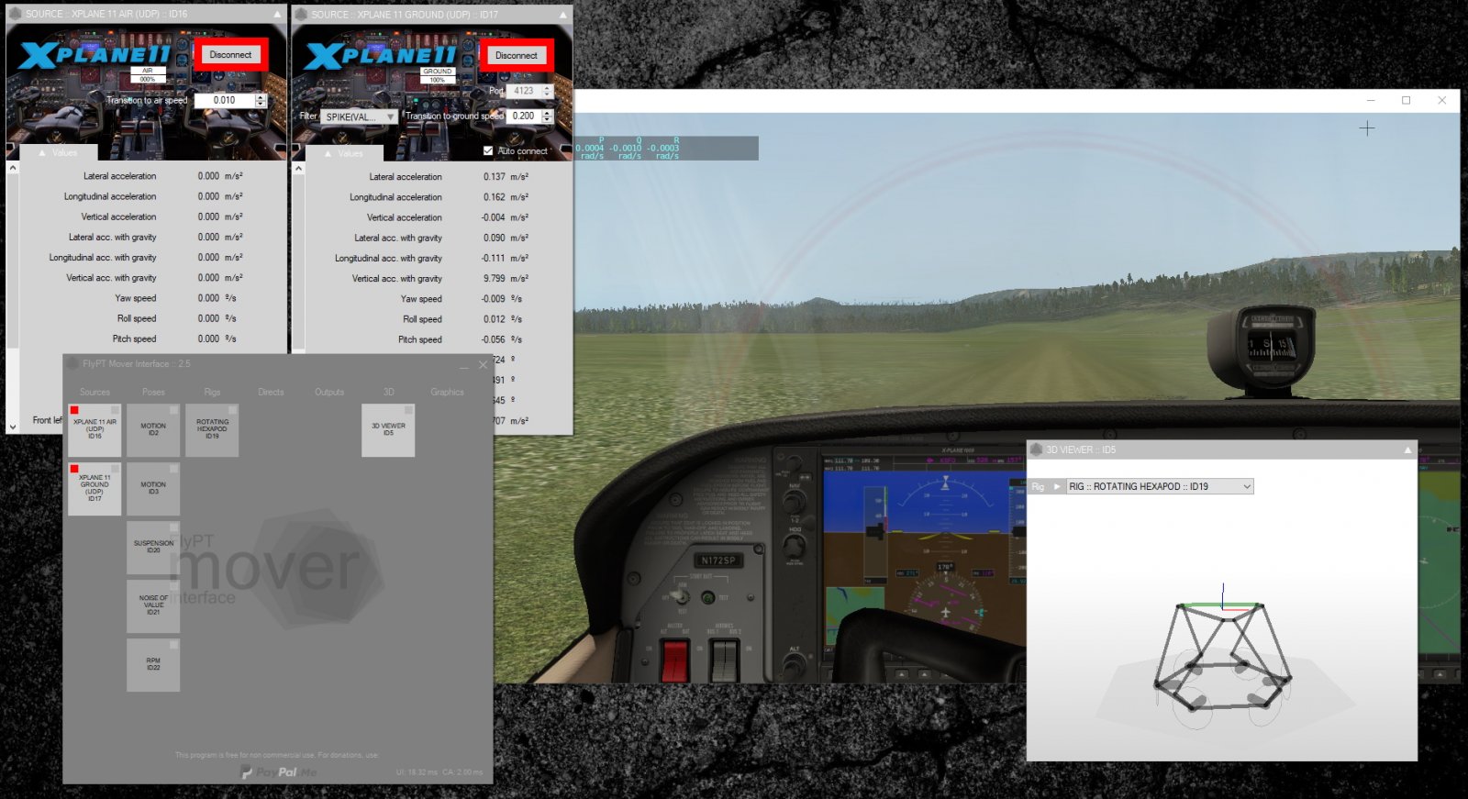Open the RIG :: ROTATING HEXAPOD :: ID19 dropdown

coord(1160,486)
